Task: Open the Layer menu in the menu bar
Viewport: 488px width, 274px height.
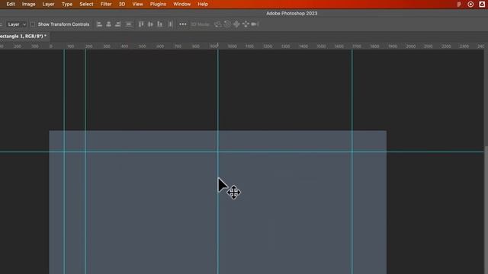Action: (48, 5)
